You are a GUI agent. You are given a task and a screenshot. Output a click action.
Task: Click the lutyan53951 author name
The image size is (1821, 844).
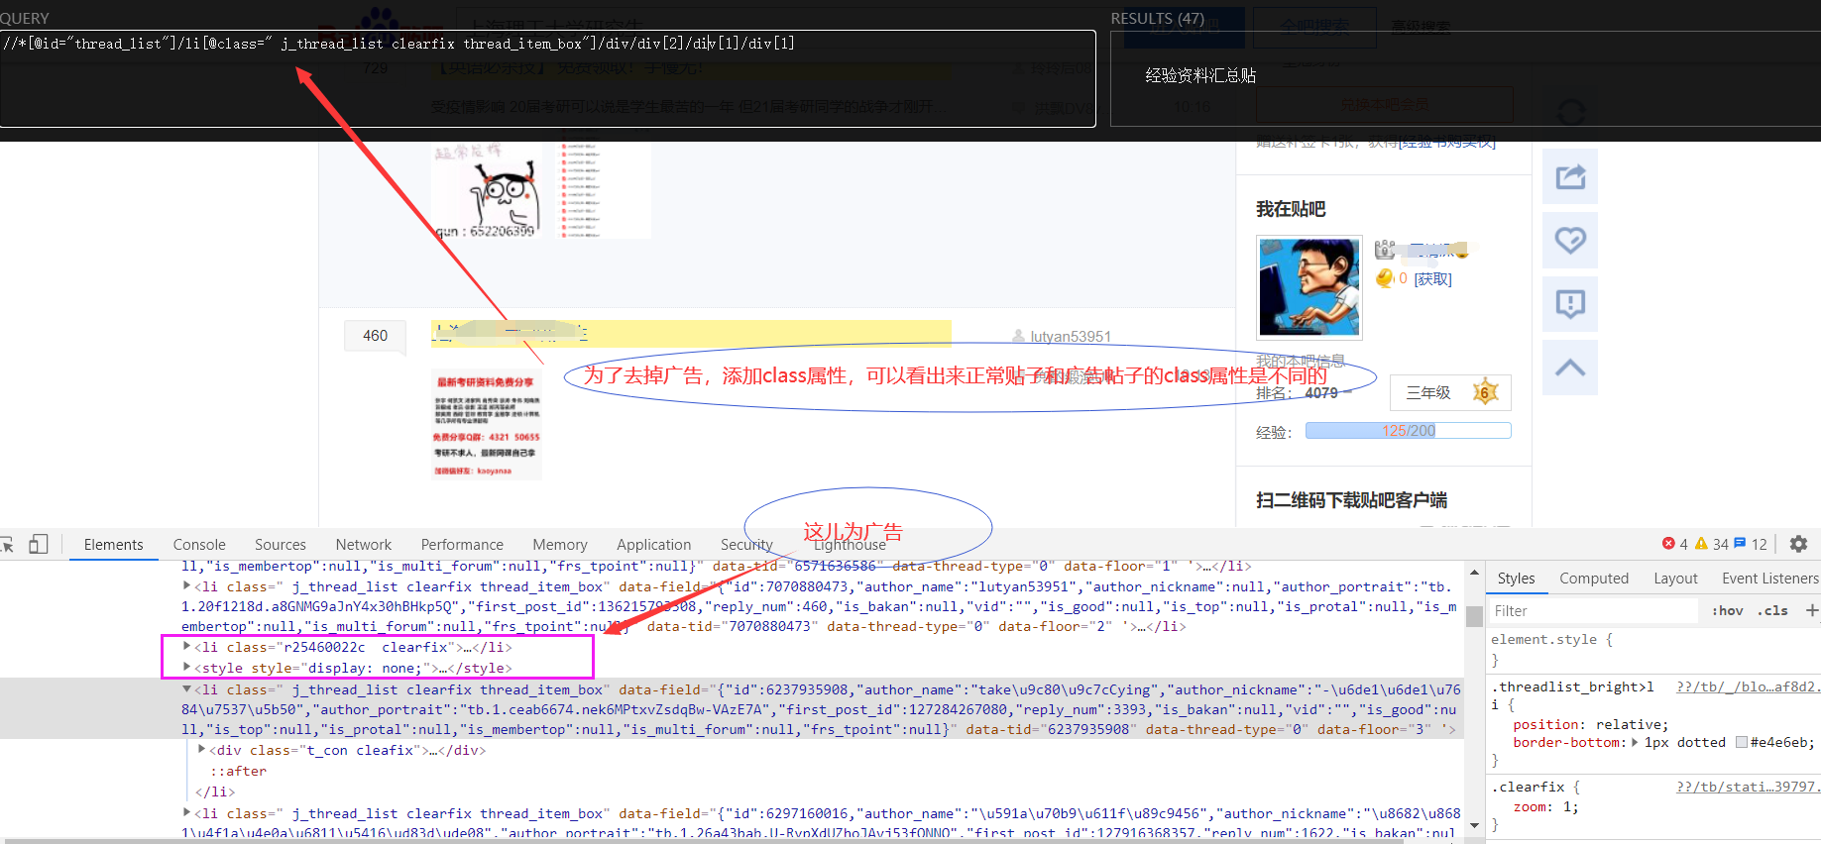(x=1071, y=337)
